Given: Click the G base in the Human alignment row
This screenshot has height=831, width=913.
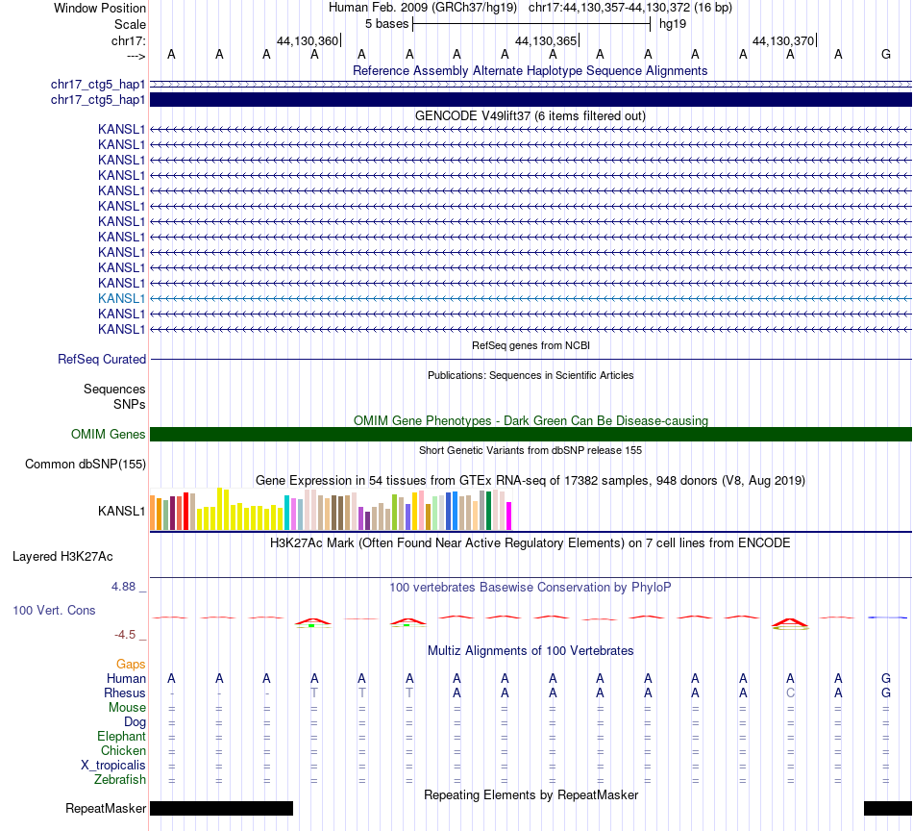Looking at the screenshot, I should click(886, 678).
